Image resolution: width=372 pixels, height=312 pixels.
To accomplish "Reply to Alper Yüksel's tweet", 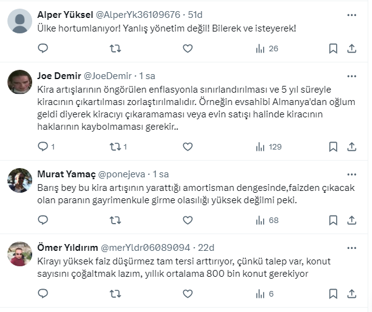I will (x=43, y=48).
